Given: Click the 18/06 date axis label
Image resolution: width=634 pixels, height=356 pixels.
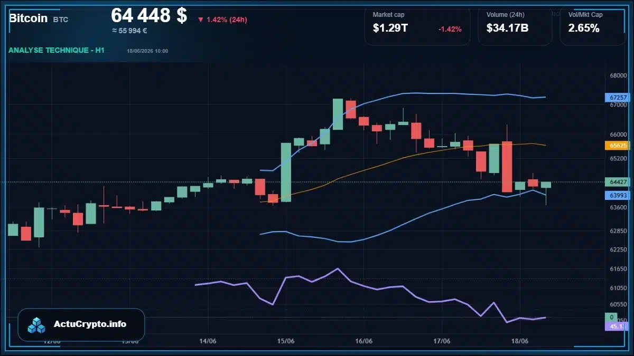Looking at the screenshot, I should [x=520, y=341].
